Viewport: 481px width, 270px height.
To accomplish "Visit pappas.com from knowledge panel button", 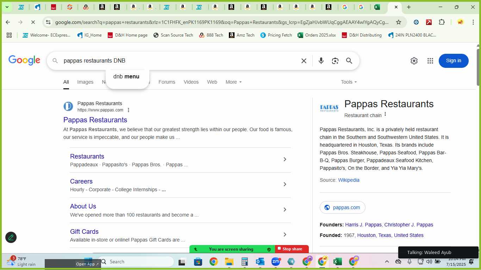I will (x=342, y=207).
